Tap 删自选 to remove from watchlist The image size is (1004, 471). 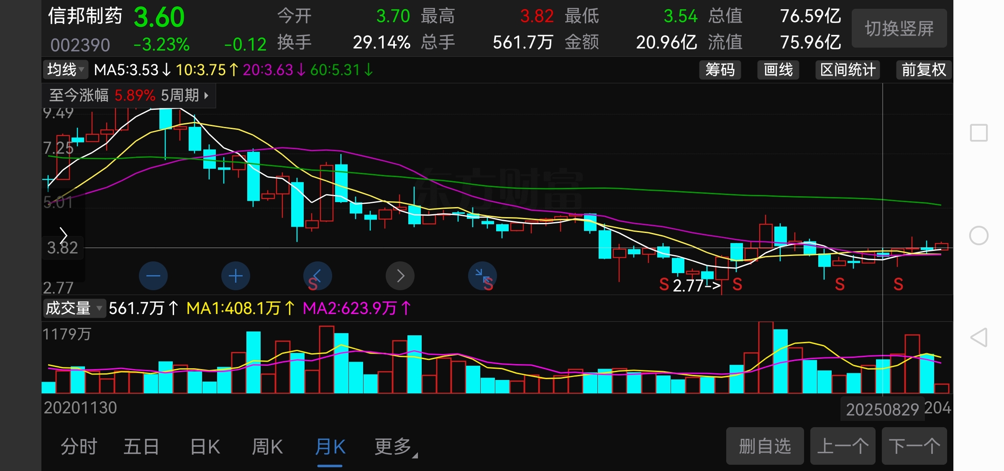[x=765, y=446]
